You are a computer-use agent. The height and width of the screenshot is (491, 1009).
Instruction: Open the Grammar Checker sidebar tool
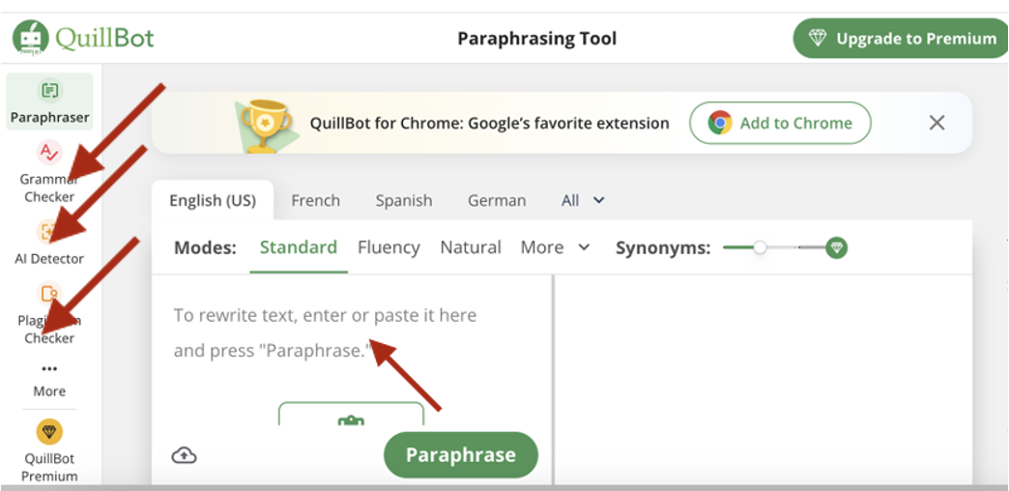[x=49, y=172]
